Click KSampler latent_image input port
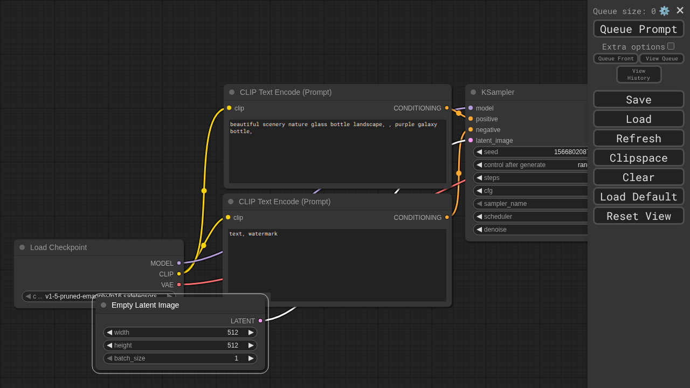Screen dimensions: 690x388 471,140
